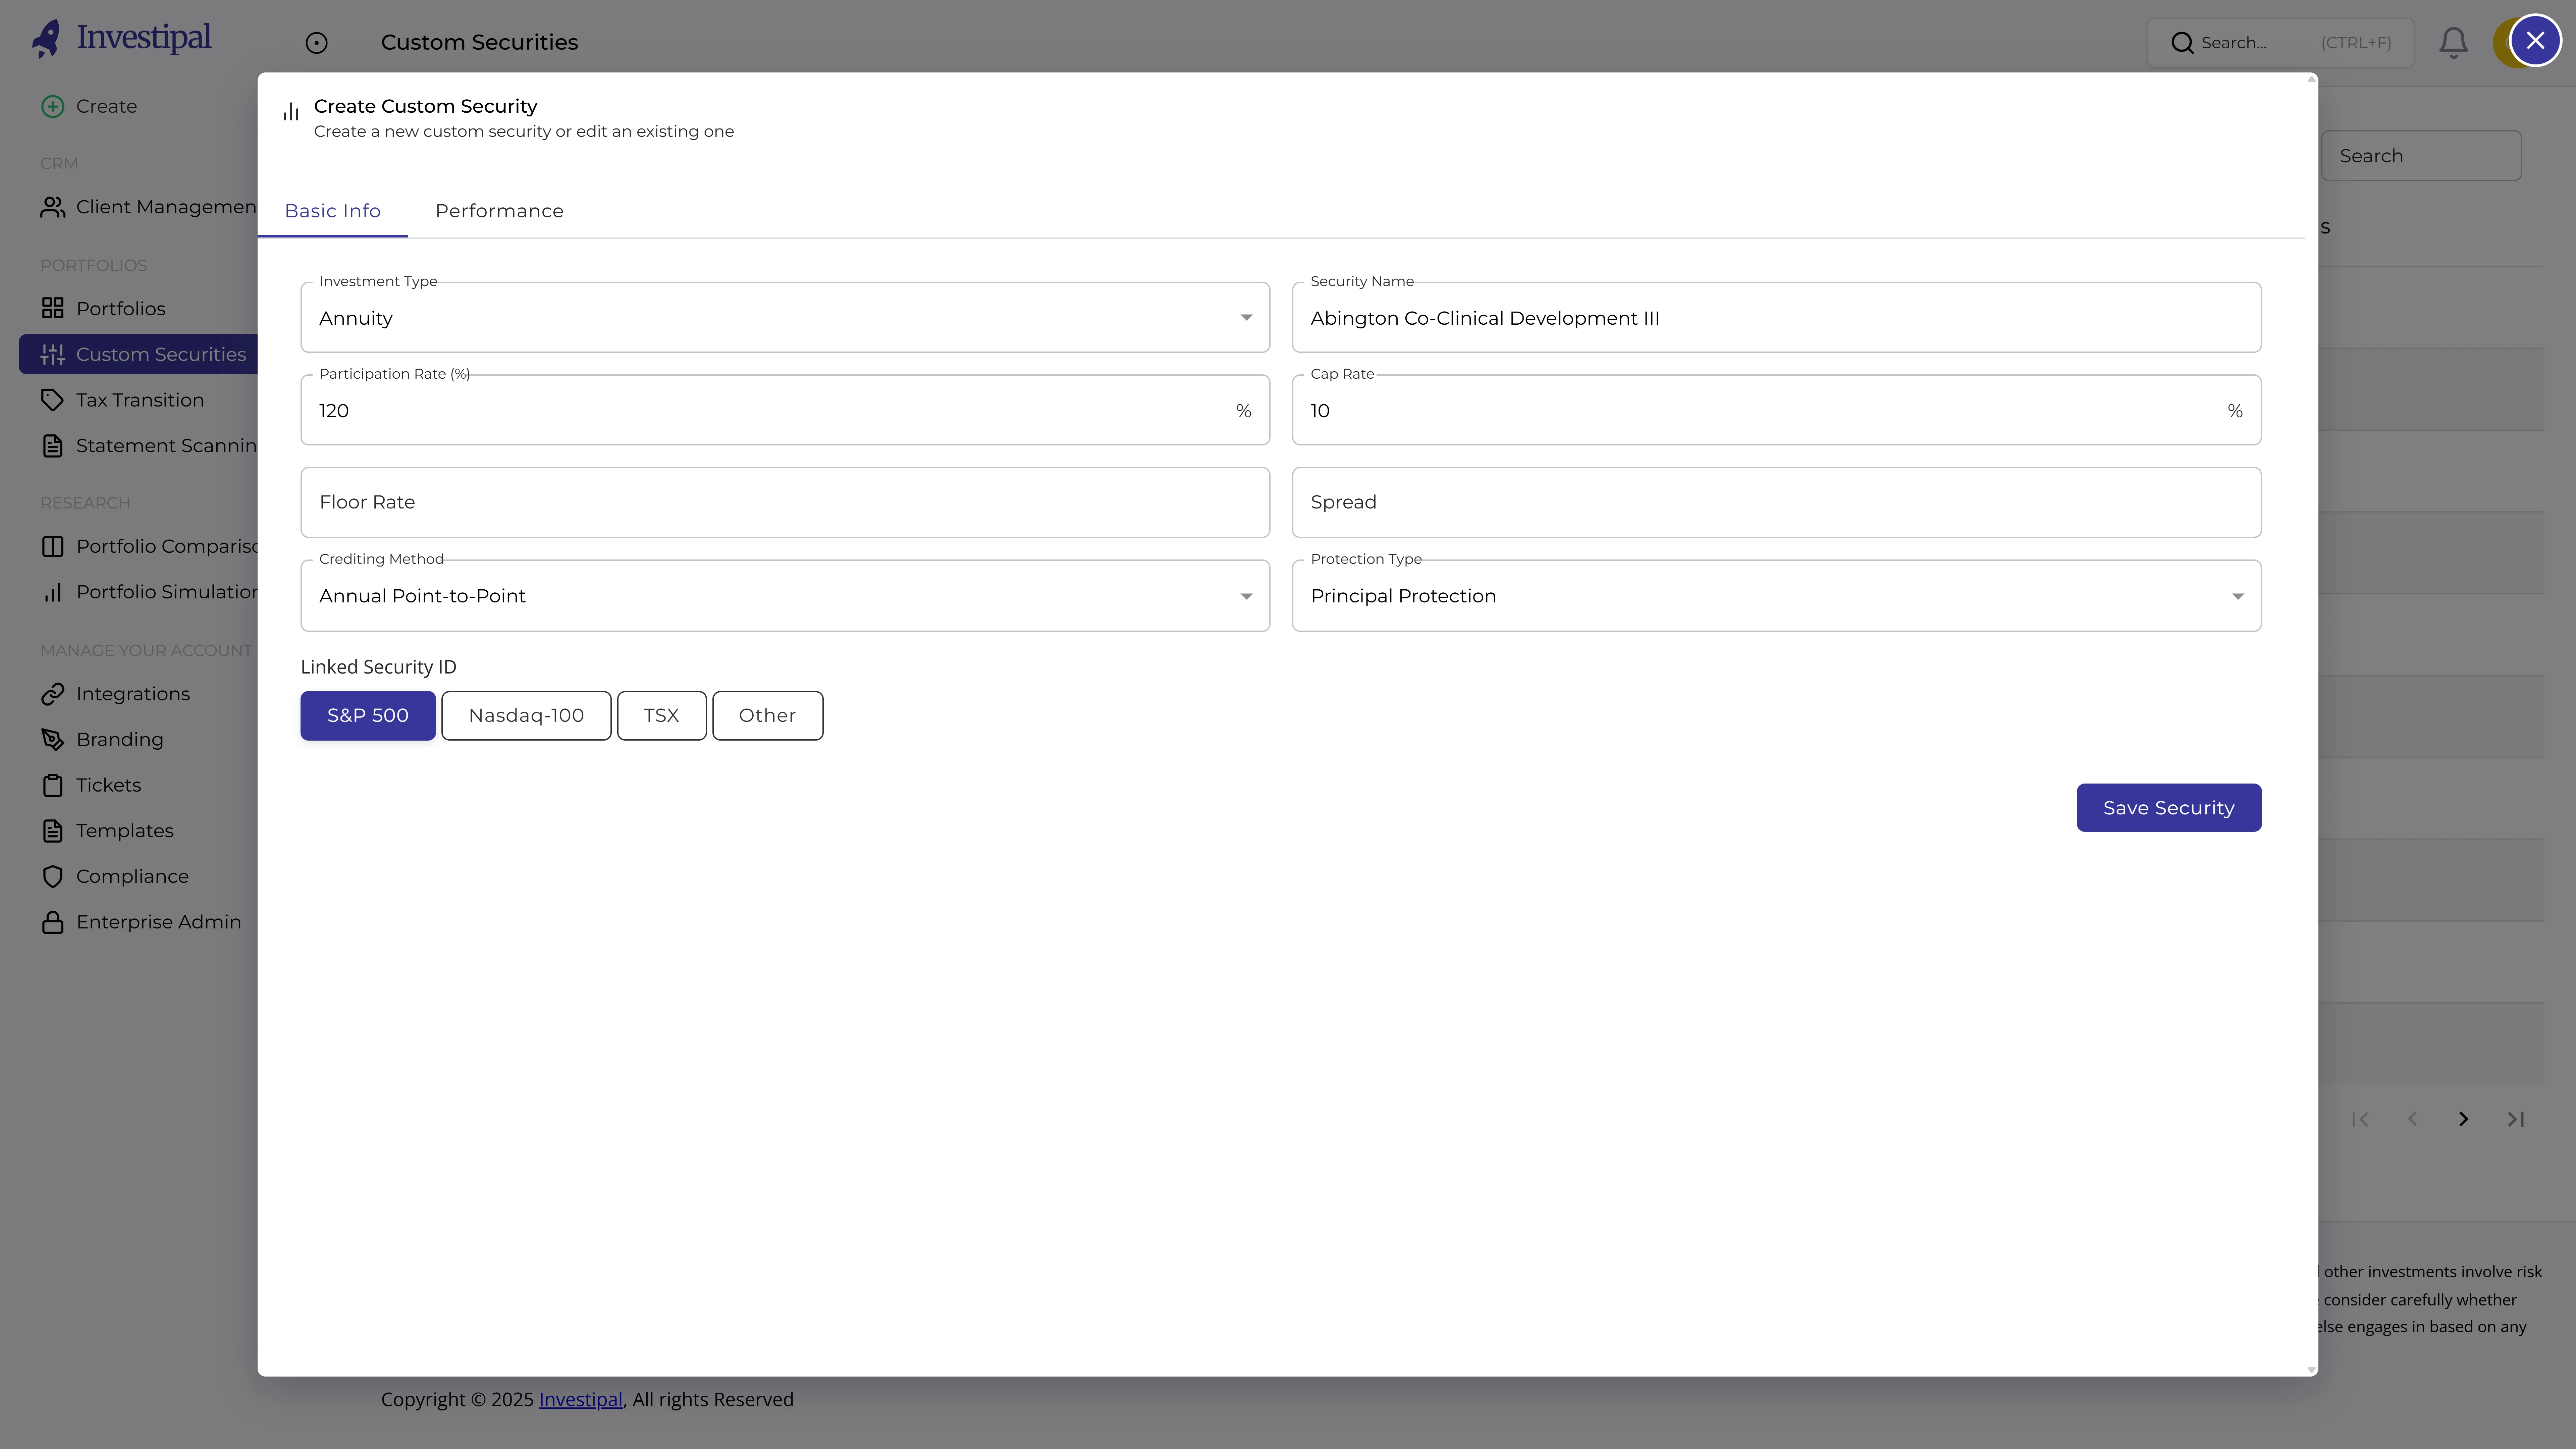The width and height of the screenshot is (2576, 1449).
Task: Click the Linked Security ID label
Action: (x=378, y=667)
